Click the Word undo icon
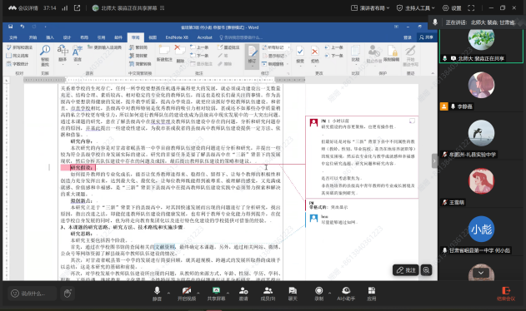The height and width of the screenshot is (311, 526). 23,27
